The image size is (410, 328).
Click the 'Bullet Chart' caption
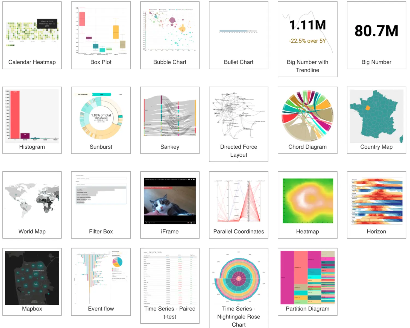[x=239, y=62]
